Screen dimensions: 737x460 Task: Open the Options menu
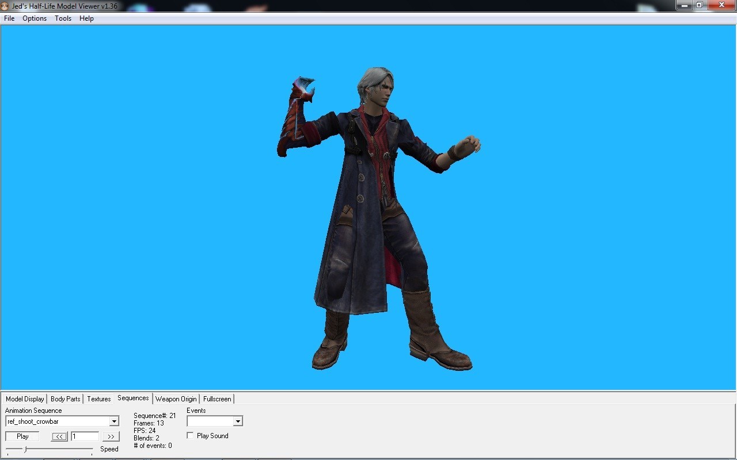[x=35, y=18]
